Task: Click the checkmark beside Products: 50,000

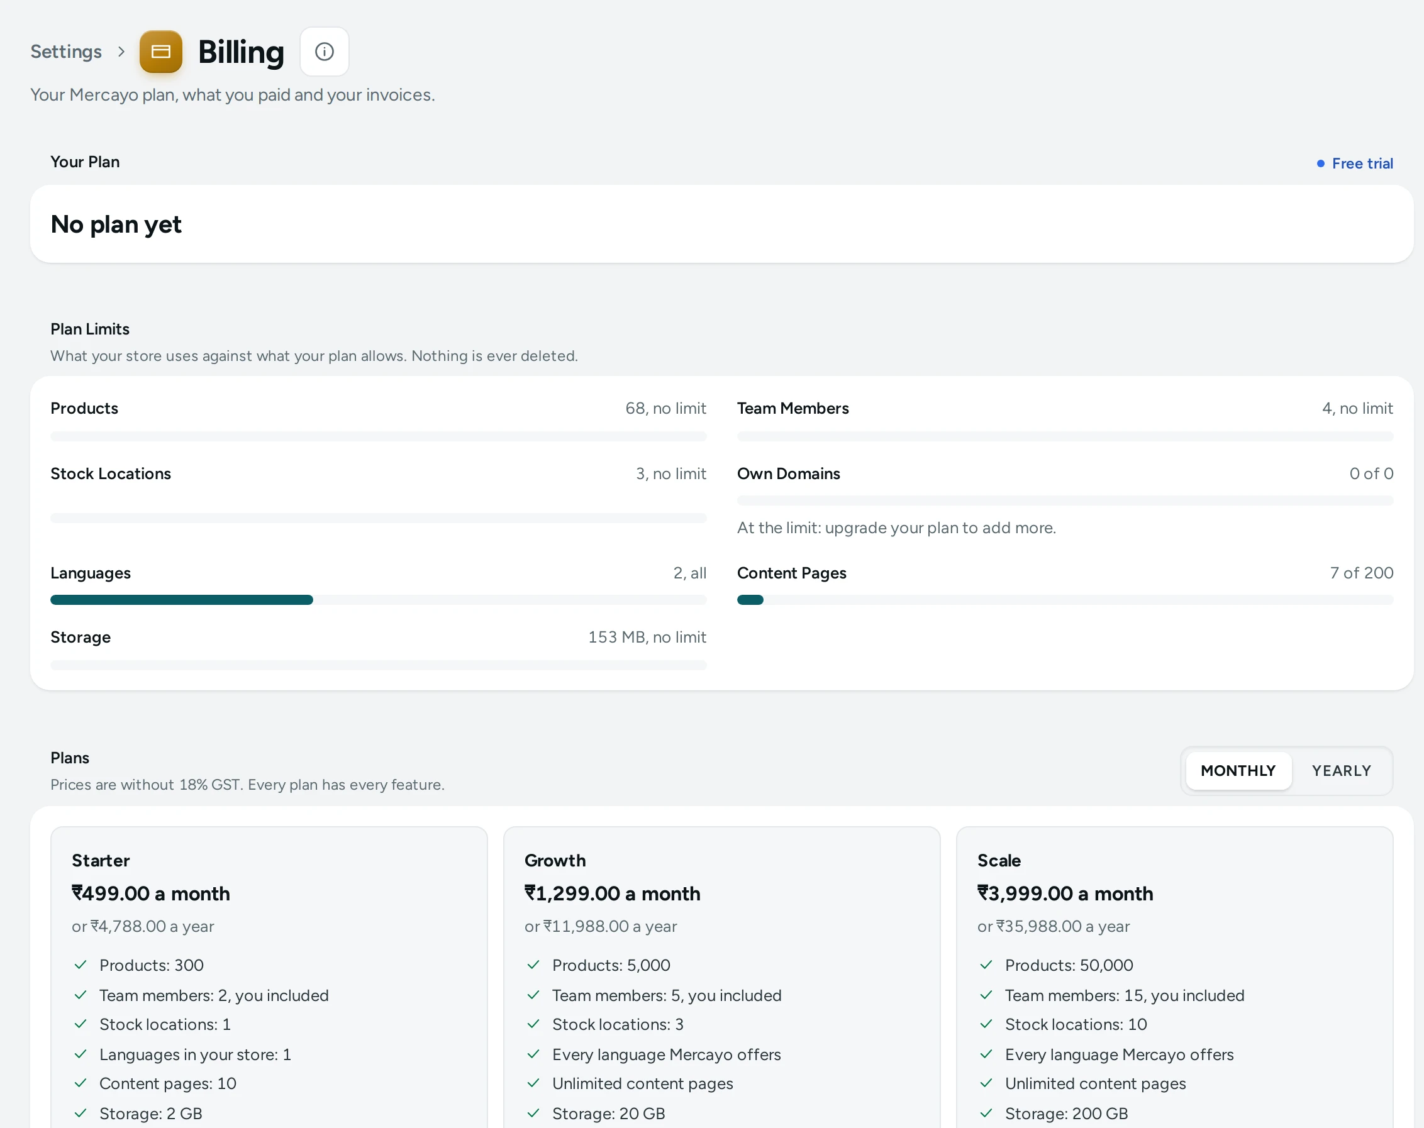Action: [986, 965]
